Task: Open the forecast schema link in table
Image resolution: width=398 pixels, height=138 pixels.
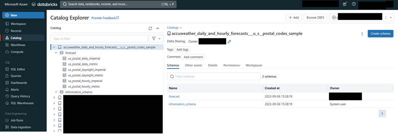Action: (x=174, y=96)
